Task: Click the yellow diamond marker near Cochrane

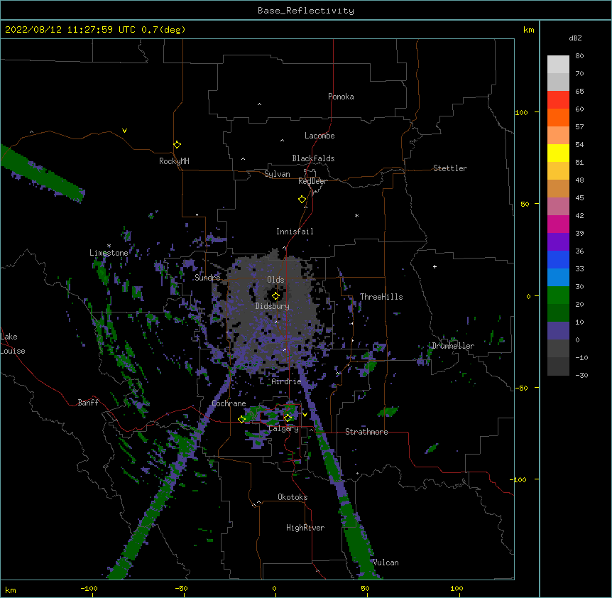Action: pos(241,419)
